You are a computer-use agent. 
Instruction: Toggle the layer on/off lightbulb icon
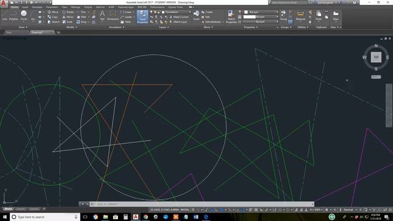point(151,12)
